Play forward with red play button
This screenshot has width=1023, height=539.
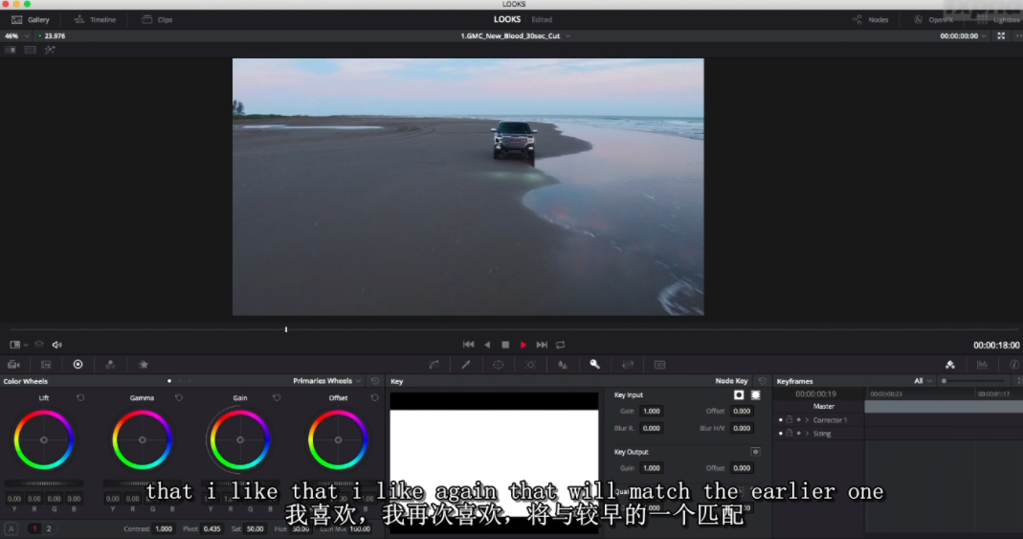pyautogui.click(x=523, y=345)
